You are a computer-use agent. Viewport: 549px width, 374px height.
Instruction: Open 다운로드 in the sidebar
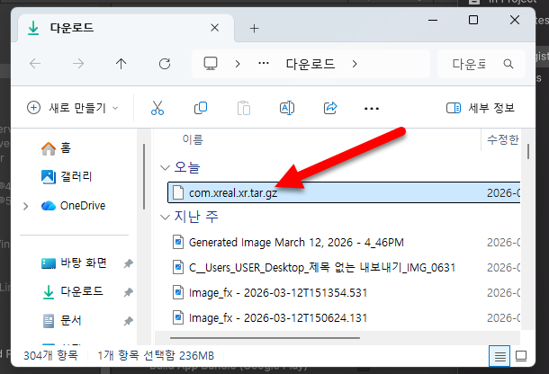[x=72, y=292]
